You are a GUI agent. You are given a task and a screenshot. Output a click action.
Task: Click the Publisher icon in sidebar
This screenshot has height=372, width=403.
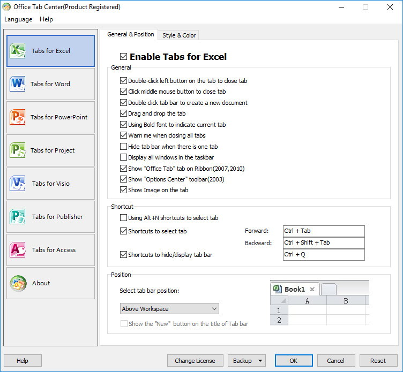coord(18,216)
